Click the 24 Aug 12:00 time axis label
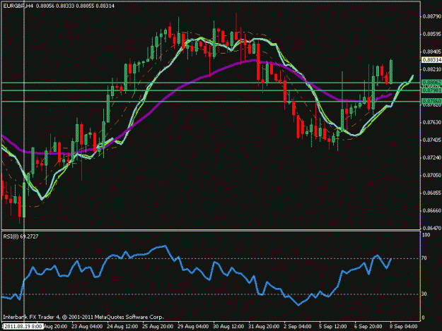 (122, 327)
